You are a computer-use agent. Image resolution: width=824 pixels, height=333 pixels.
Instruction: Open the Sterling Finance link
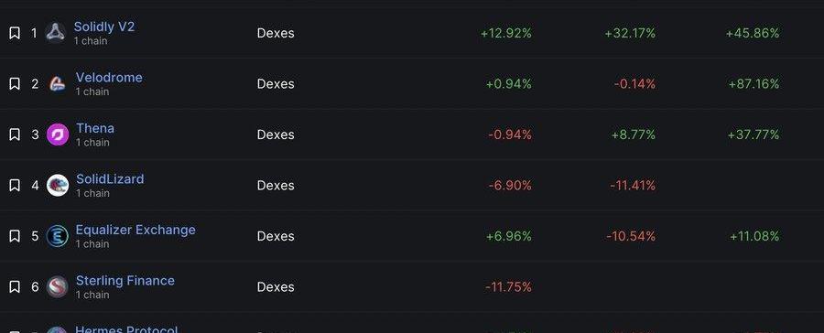125,281
